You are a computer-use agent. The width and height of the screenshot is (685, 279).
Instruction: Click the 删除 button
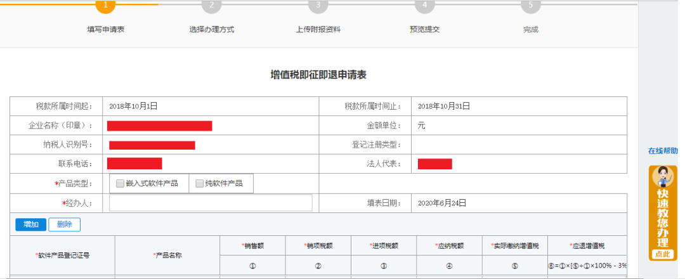pos(64,224)
